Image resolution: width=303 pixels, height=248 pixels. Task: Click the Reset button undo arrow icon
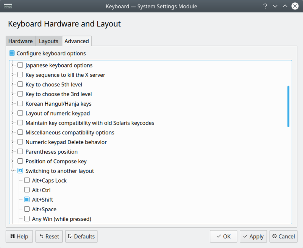(x=42, y=236)
